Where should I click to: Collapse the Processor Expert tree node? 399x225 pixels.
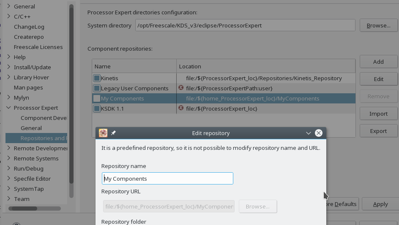[9, 108]
